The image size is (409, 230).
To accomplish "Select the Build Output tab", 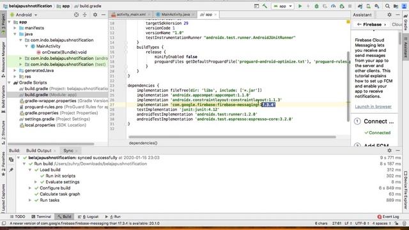I will (38, 151).
